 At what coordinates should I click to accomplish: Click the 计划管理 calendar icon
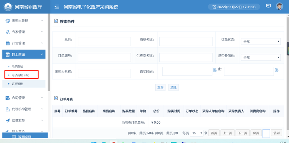point(8,43)
